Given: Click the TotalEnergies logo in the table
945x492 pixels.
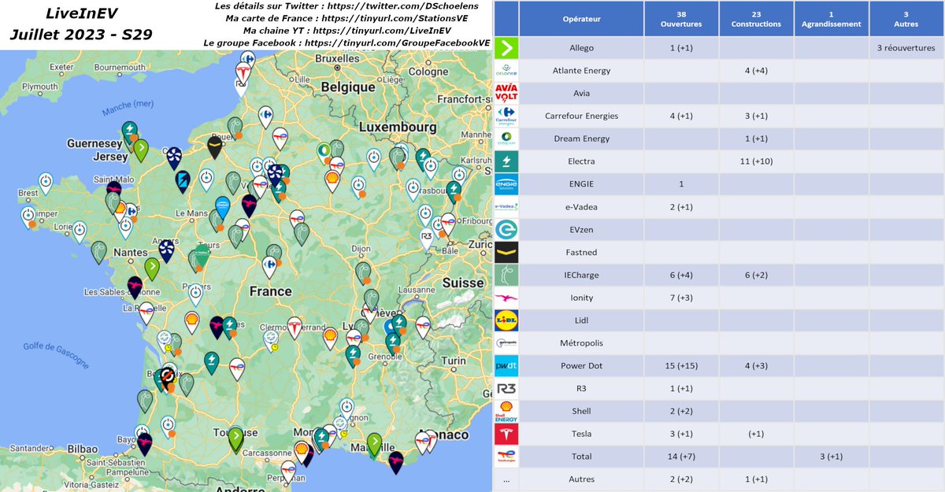Looking at the screenshot, I should tap(506, 457).
